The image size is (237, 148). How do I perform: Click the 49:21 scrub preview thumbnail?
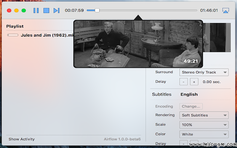[138, 44]
